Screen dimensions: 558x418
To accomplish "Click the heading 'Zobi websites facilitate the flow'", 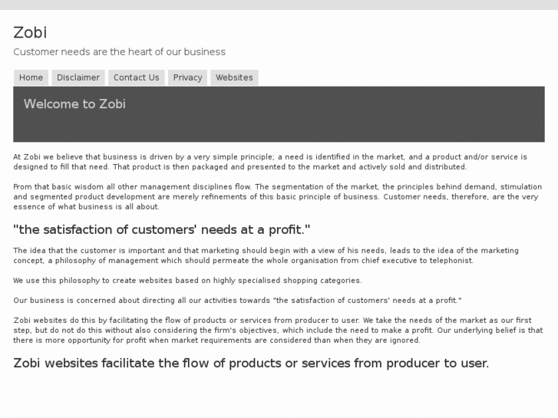I will click(250, 364).
